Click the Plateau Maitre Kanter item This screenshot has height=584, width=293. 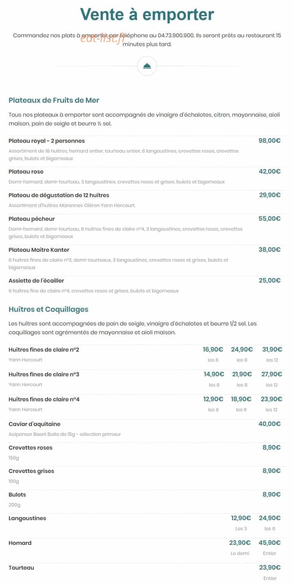point(39,250)
